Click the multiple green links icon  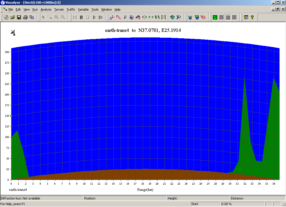[x=157, y=17]
